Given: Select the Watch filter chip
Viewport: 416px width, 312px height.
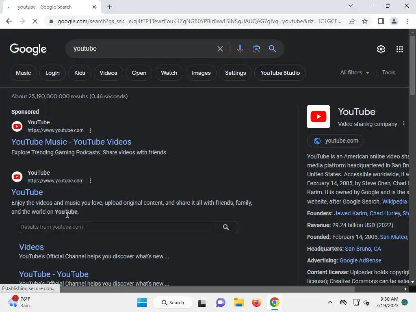Looking at the screenshot, I should [x=169, y=73].
